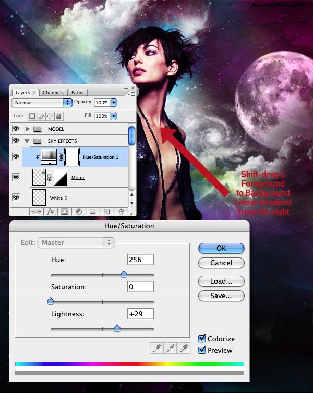Expand the MODEL group

pyautogui.click(x=28, y=129)
